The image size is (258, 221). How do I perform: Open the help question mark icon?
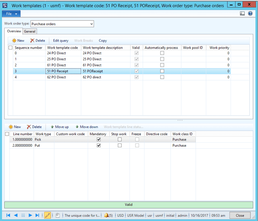(x=250, y=13)
